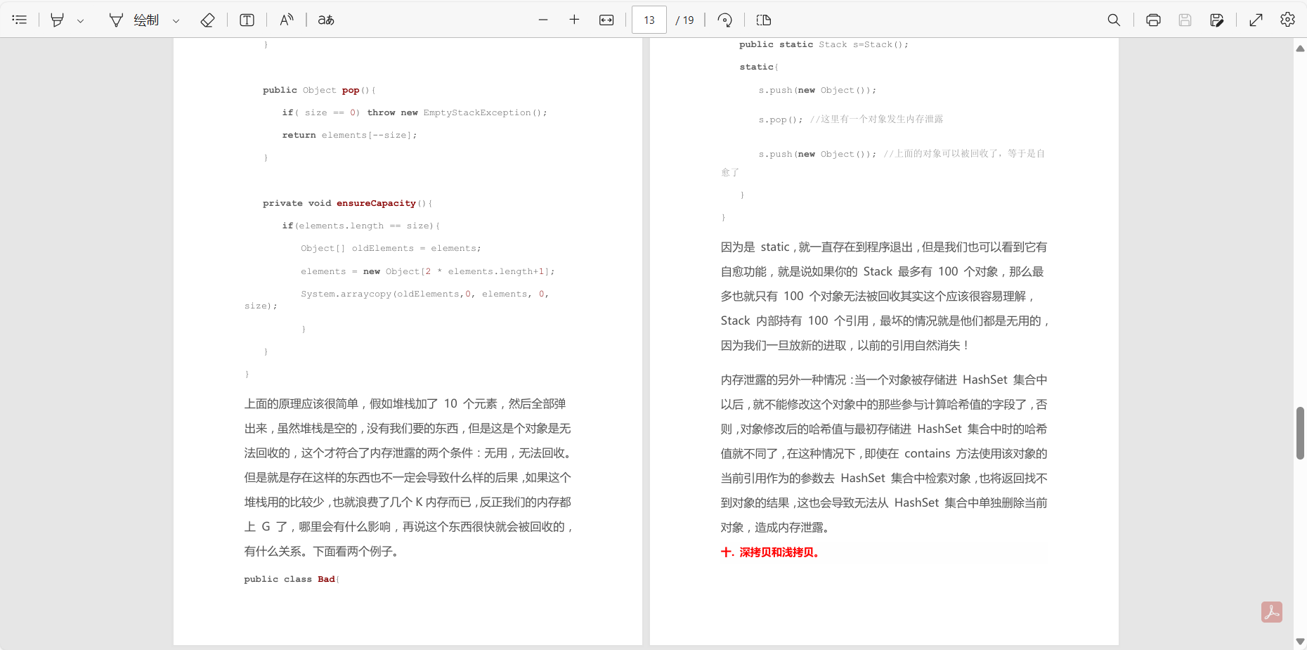The width and height of the screenshot is (1307, 650).
Task: Zoom in on the document
Action: (x=574, y=20)
